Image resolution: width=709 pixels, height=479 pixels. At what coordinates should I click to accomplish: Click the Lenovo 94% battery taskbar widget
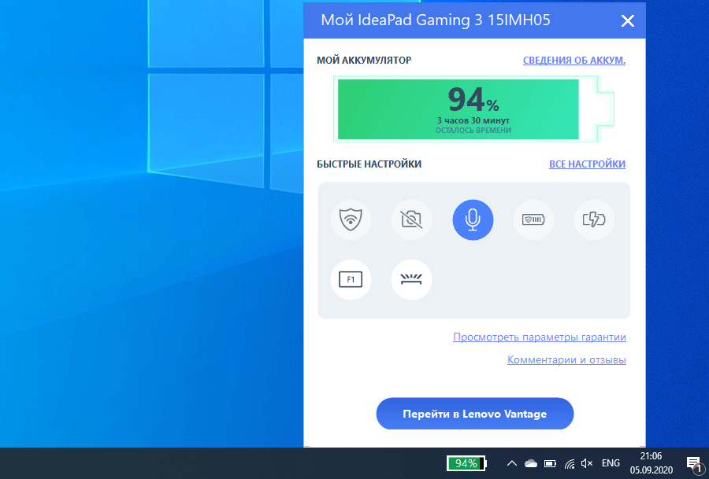click(x=466, y=463)
